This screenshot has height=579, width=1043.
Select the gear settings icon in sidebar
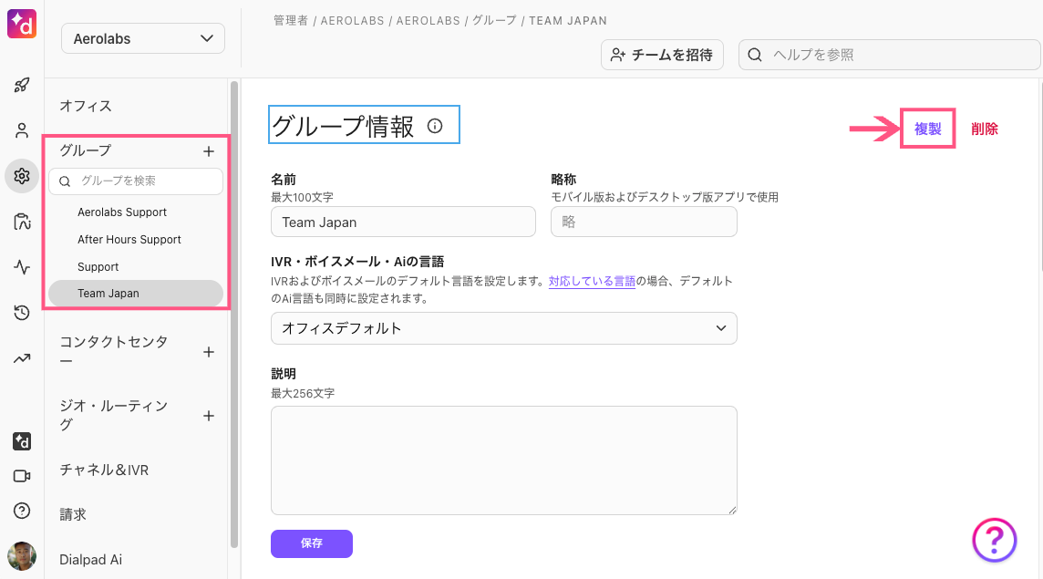(22, 176)
